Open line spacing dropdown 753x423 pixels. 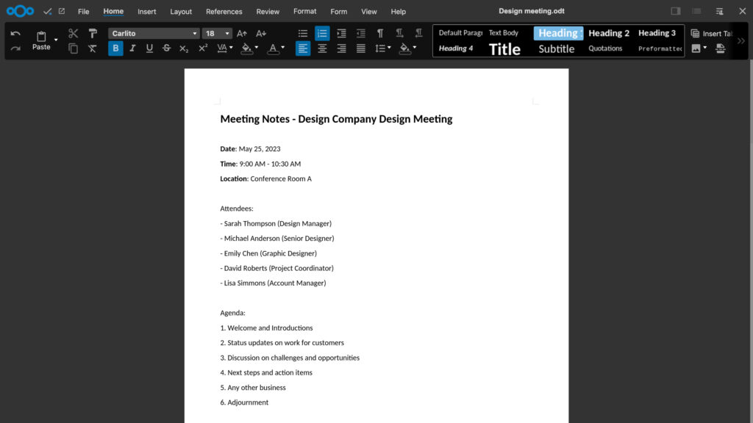pyautogui.click(x=382, y=48)
